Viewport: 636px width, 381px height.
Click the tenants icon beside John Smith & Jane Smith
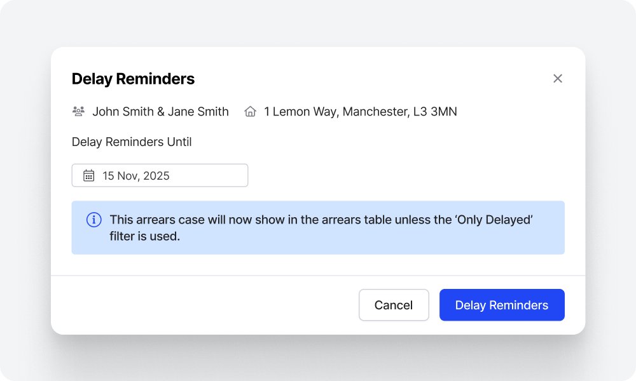(x=78, y=111)
